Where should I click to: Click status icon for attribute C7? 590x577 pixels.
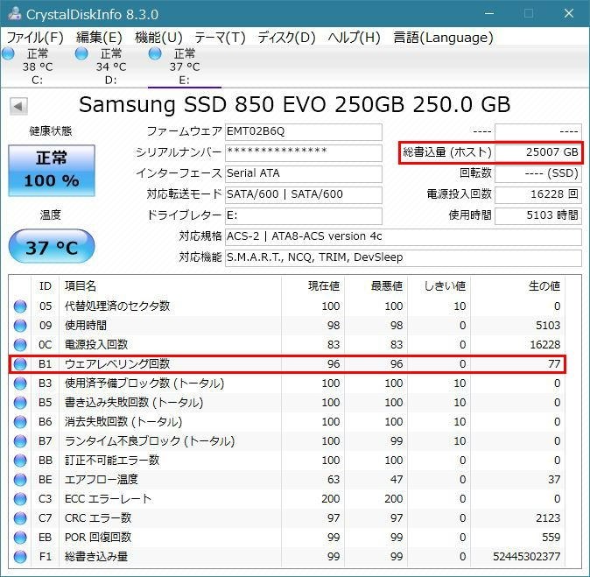pyautogui.click(x=20, y=518)
